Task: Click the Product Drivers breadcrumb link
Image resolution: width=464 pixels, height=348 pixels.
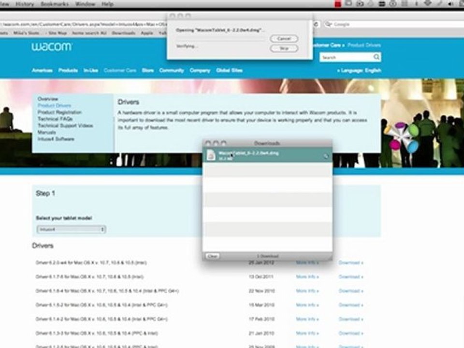Action: (364, 45)
